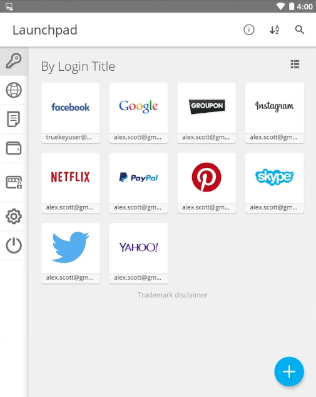The height and width of the screenshot is (397, 316).
Task: Open the safe notes sidebar icon
Action: 14,119
